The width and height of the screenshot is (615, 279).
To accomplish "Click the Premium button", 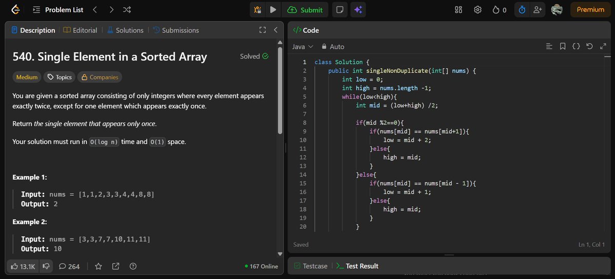I will [x=590, y=10].
